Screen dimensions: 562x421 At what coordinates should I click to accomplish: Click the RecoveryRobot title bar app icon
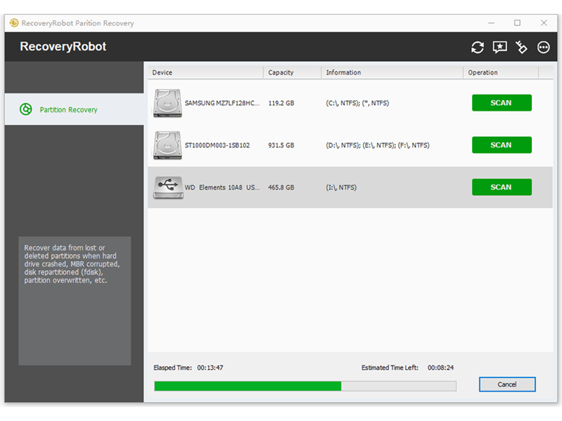pyautogui.click(x=14, y=23)
